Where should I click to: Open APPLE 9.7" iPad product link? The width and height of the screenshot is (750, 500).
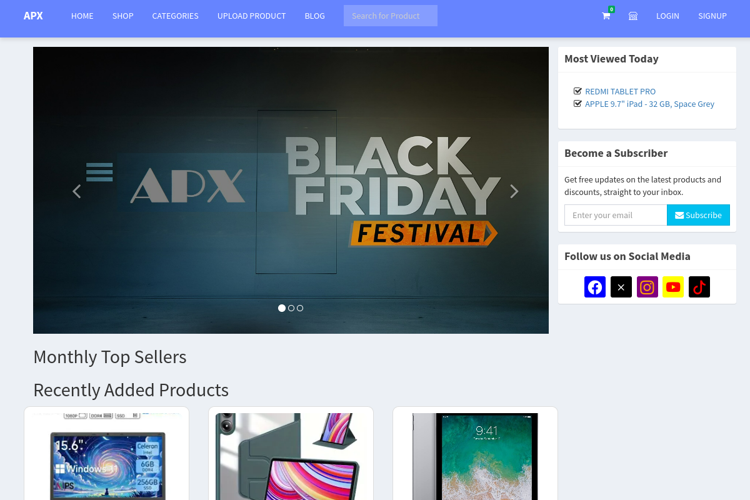tap(649, 104)
